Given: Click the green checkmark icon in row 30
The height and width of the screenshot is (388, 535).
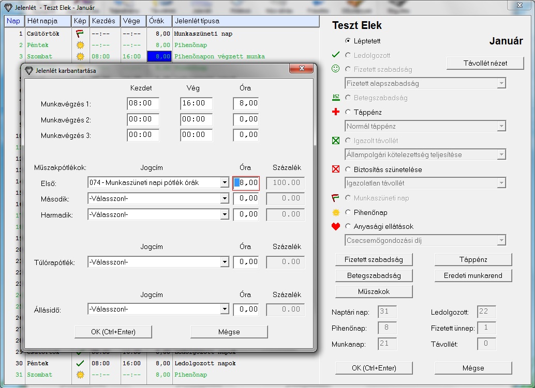Looking at the screenshot, I should coord(80,363).
